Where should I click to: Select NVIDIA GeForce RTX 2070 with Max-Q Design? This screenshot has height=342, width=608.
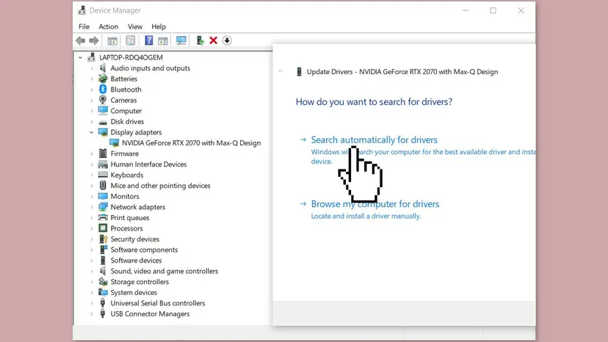[x=191, y=142]
